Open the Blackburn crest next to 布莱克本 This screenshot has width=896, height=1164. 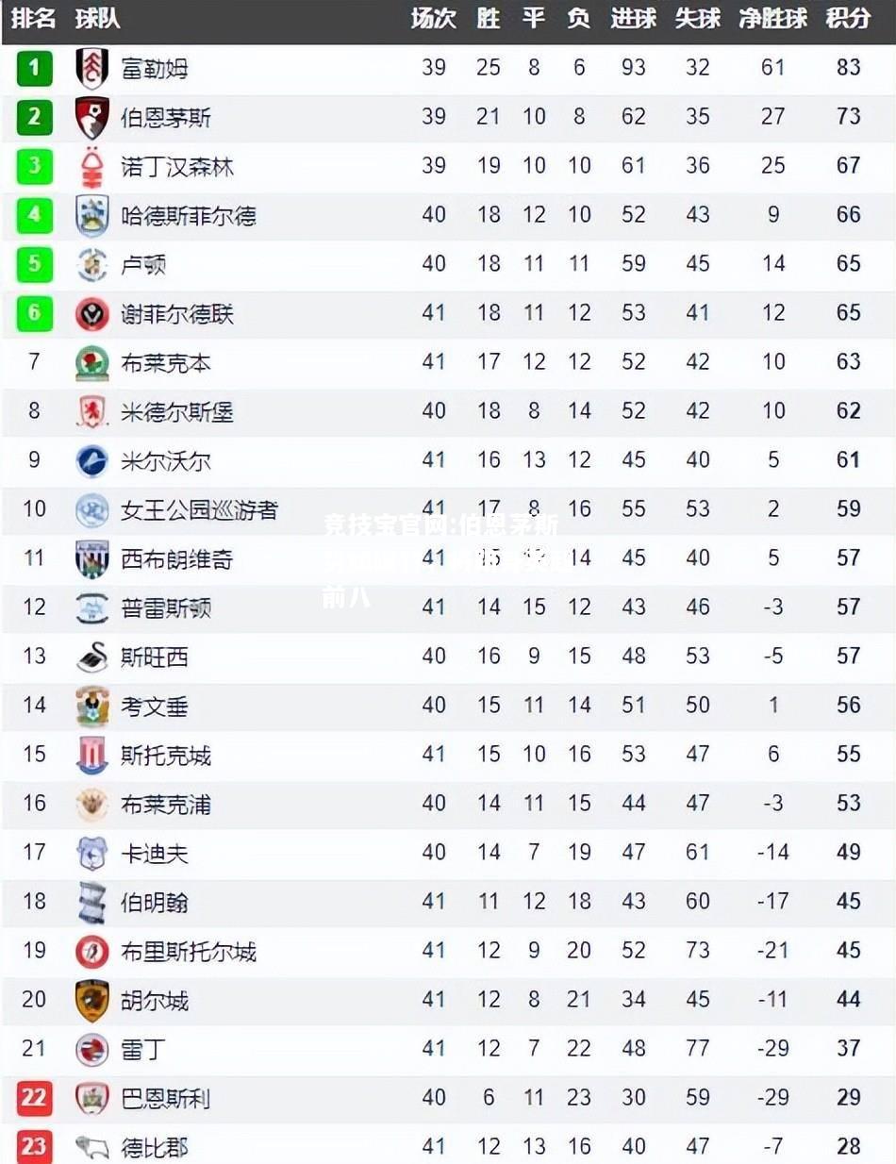[92, 362]
